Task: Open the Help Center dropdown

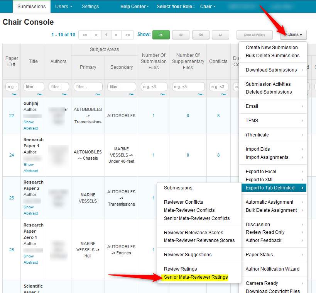Action: (x=134, y=7)
